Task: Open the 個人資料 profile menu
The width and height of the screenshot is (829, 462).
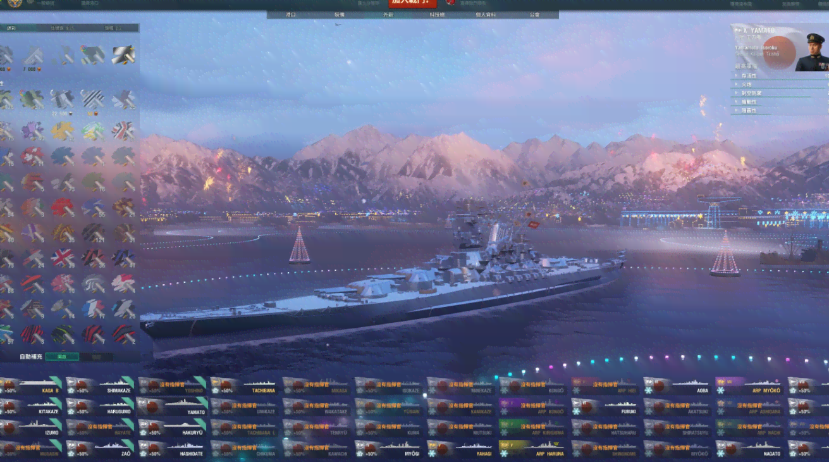Action: click(486, 14)
